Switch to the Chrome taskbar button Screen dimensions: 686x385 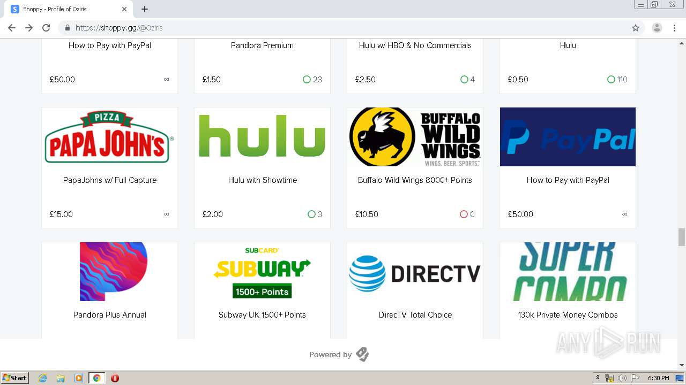click(96, 378)
